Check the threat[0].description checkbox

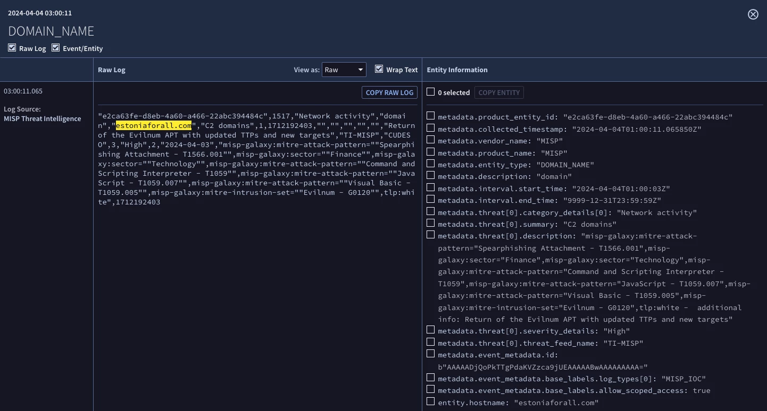tap(431, 235)
